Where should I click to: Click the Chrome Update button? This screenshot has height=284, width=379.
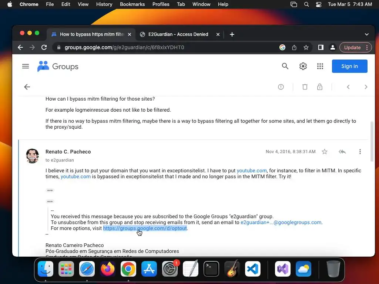pyautogui.click(x=352, y=47)
